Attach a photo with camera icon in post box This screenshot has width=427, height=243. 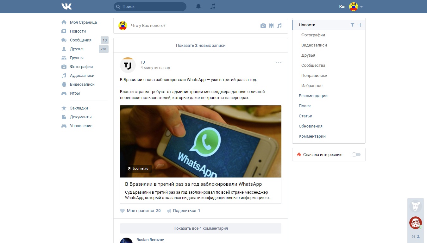point(263,26)
